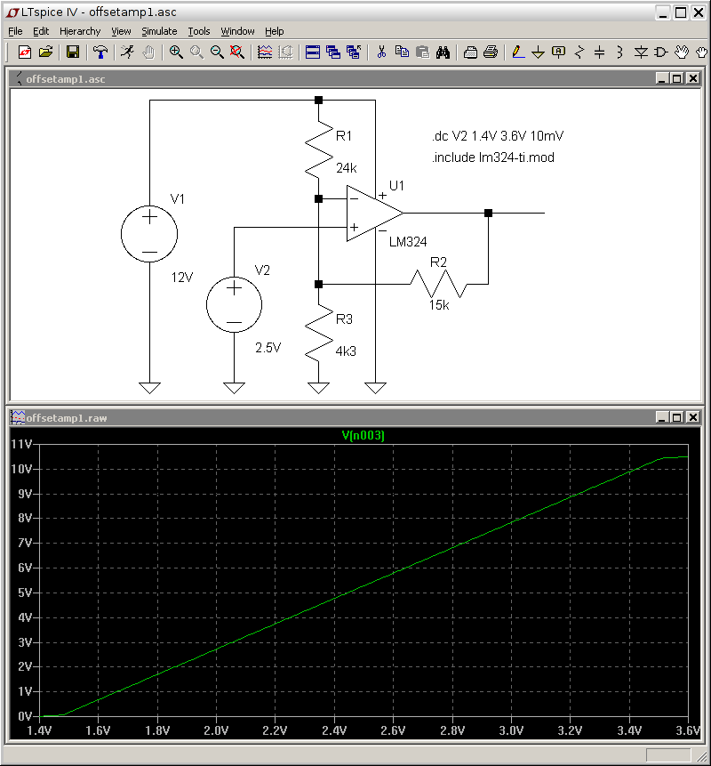This screenshot has height=766, width=711.
Task: Zoom out using the magnifier minus icon
Action: coord(217,52)
